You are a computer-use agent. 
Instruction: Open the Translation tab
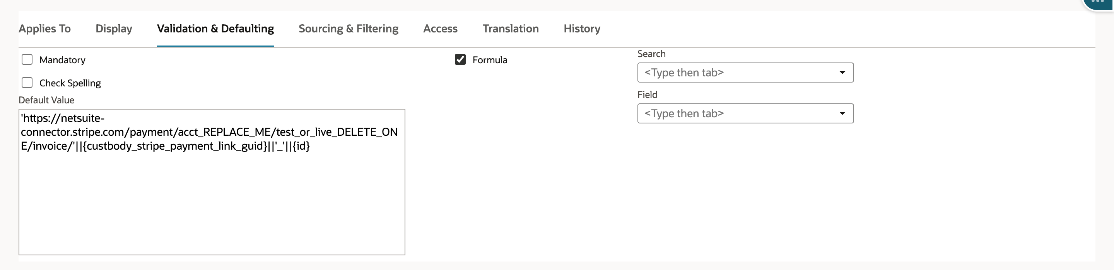(x=511, y=29)
